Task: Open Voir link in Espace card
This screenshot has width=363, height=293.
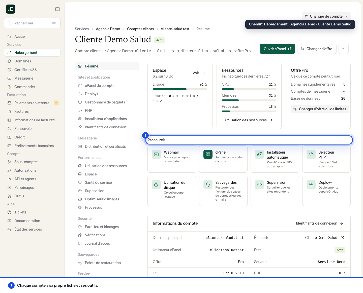Action: [199, 73]
